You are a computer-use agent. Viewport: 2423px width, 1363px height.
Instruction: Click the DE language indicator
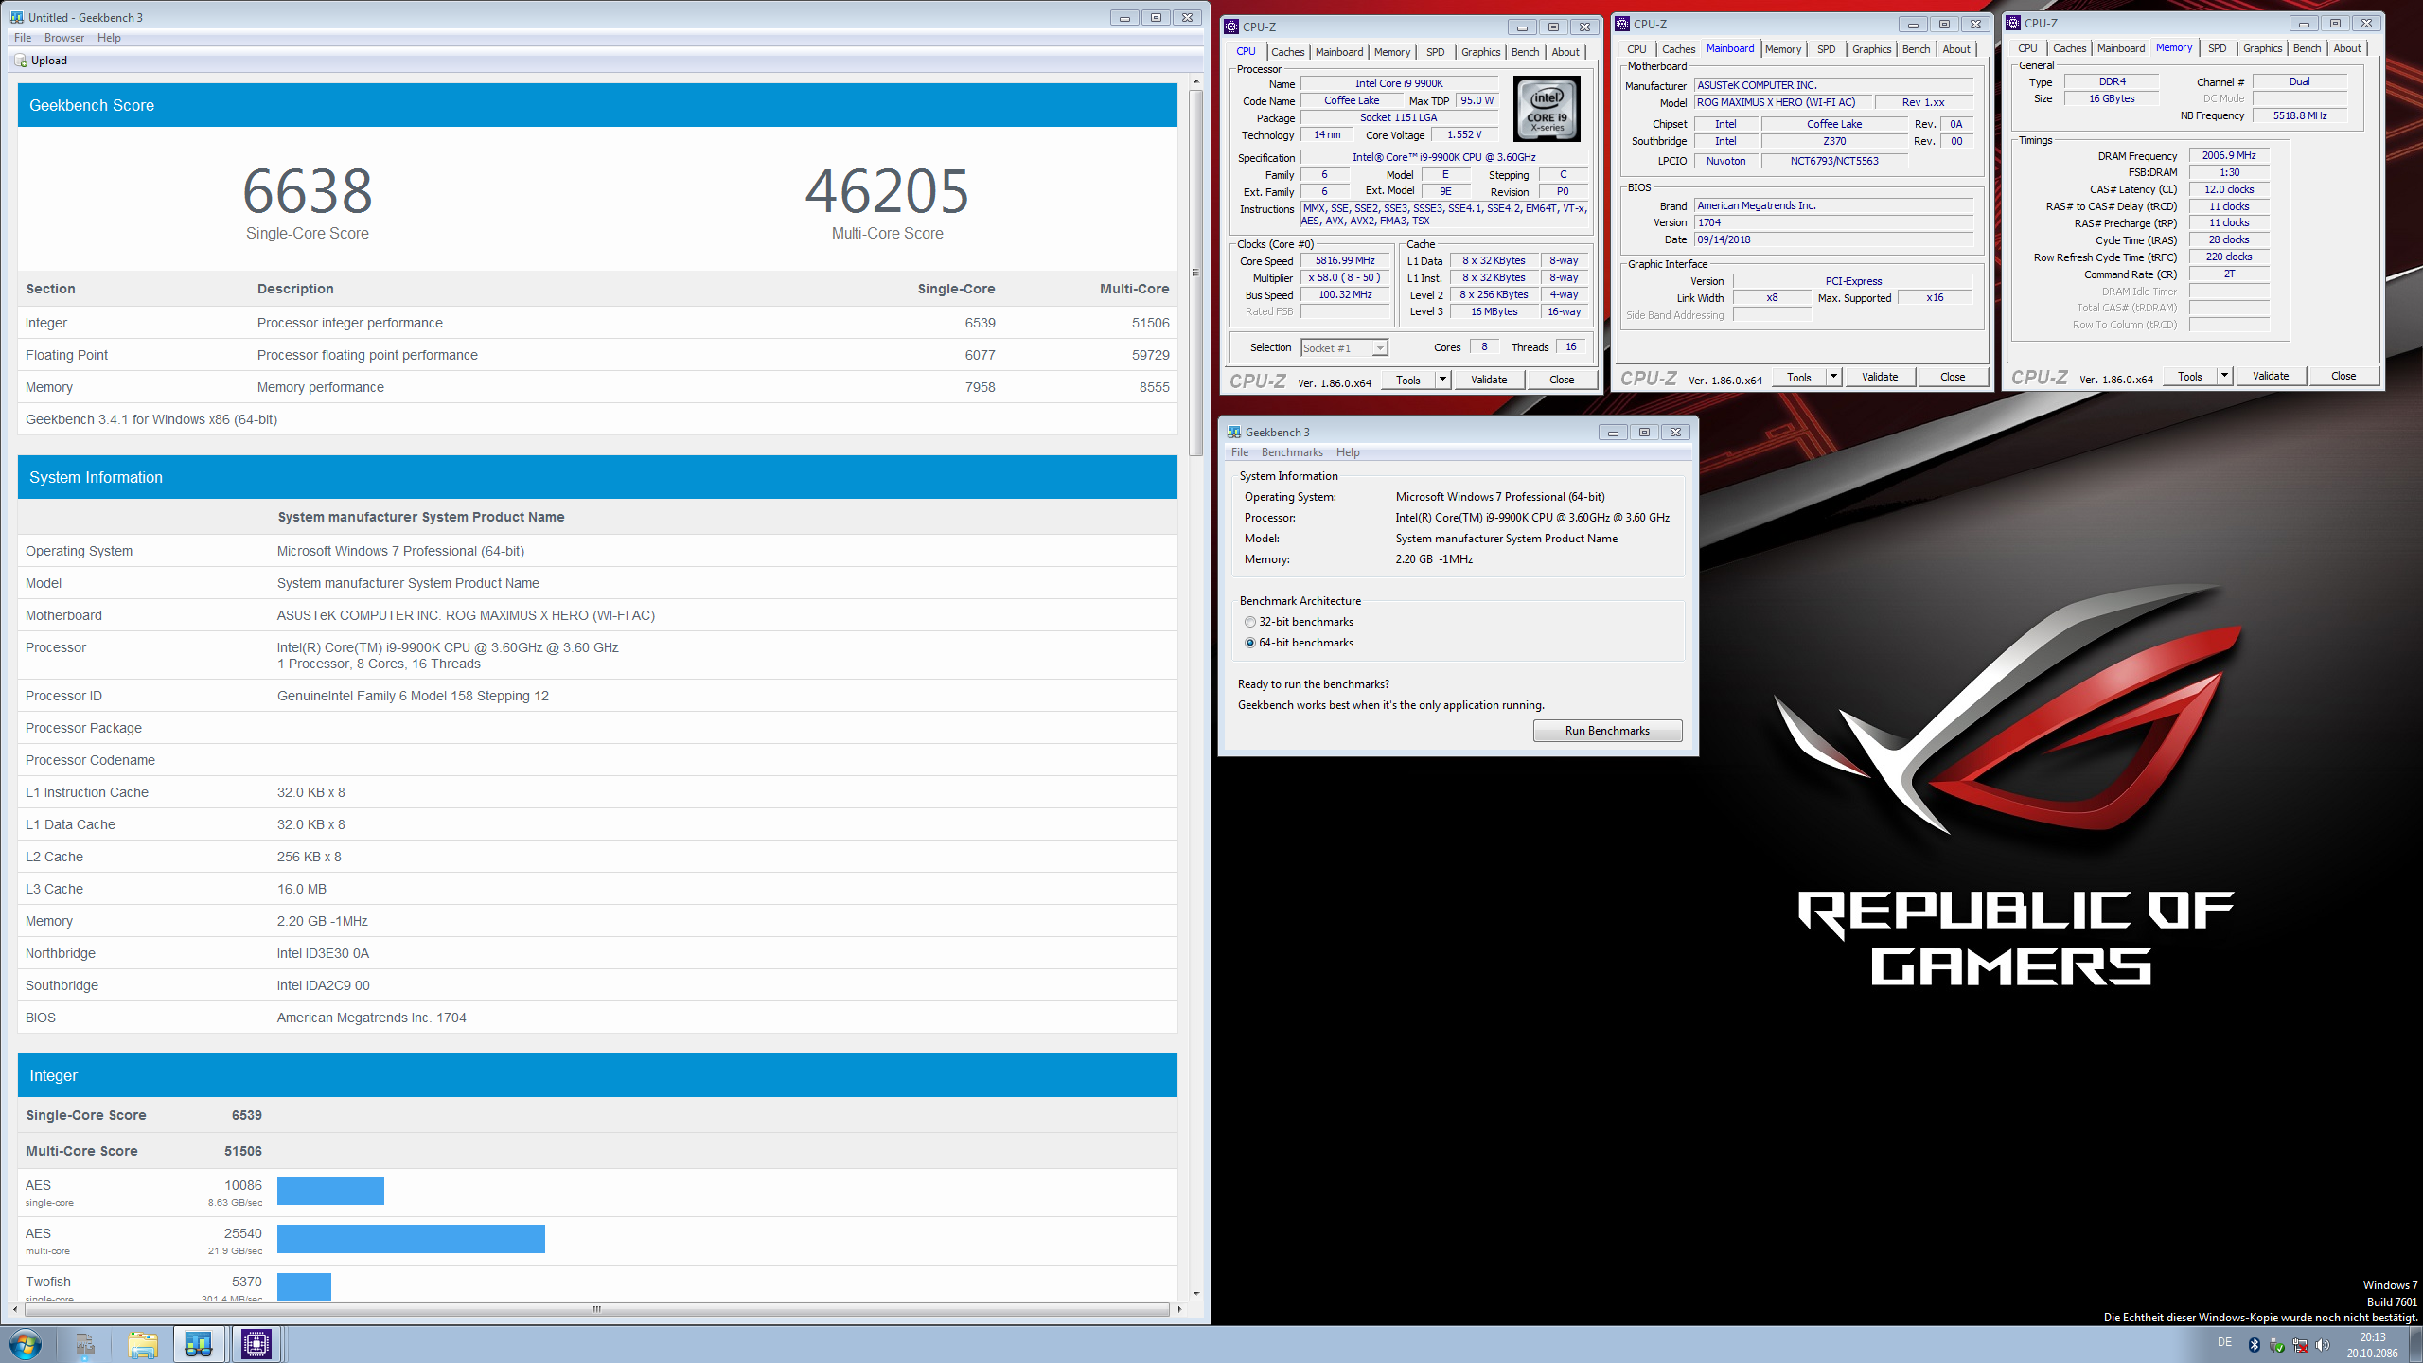click(x=2224, y=1342)
